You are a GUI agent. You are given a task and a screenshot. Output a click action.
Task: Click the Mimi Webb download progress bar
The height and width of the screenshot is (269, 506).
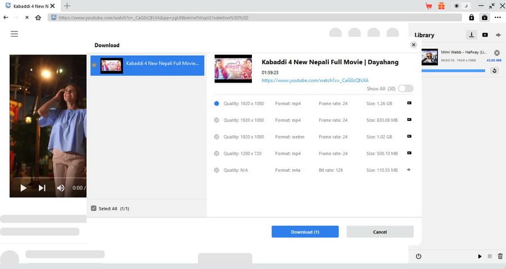(453, 71)
